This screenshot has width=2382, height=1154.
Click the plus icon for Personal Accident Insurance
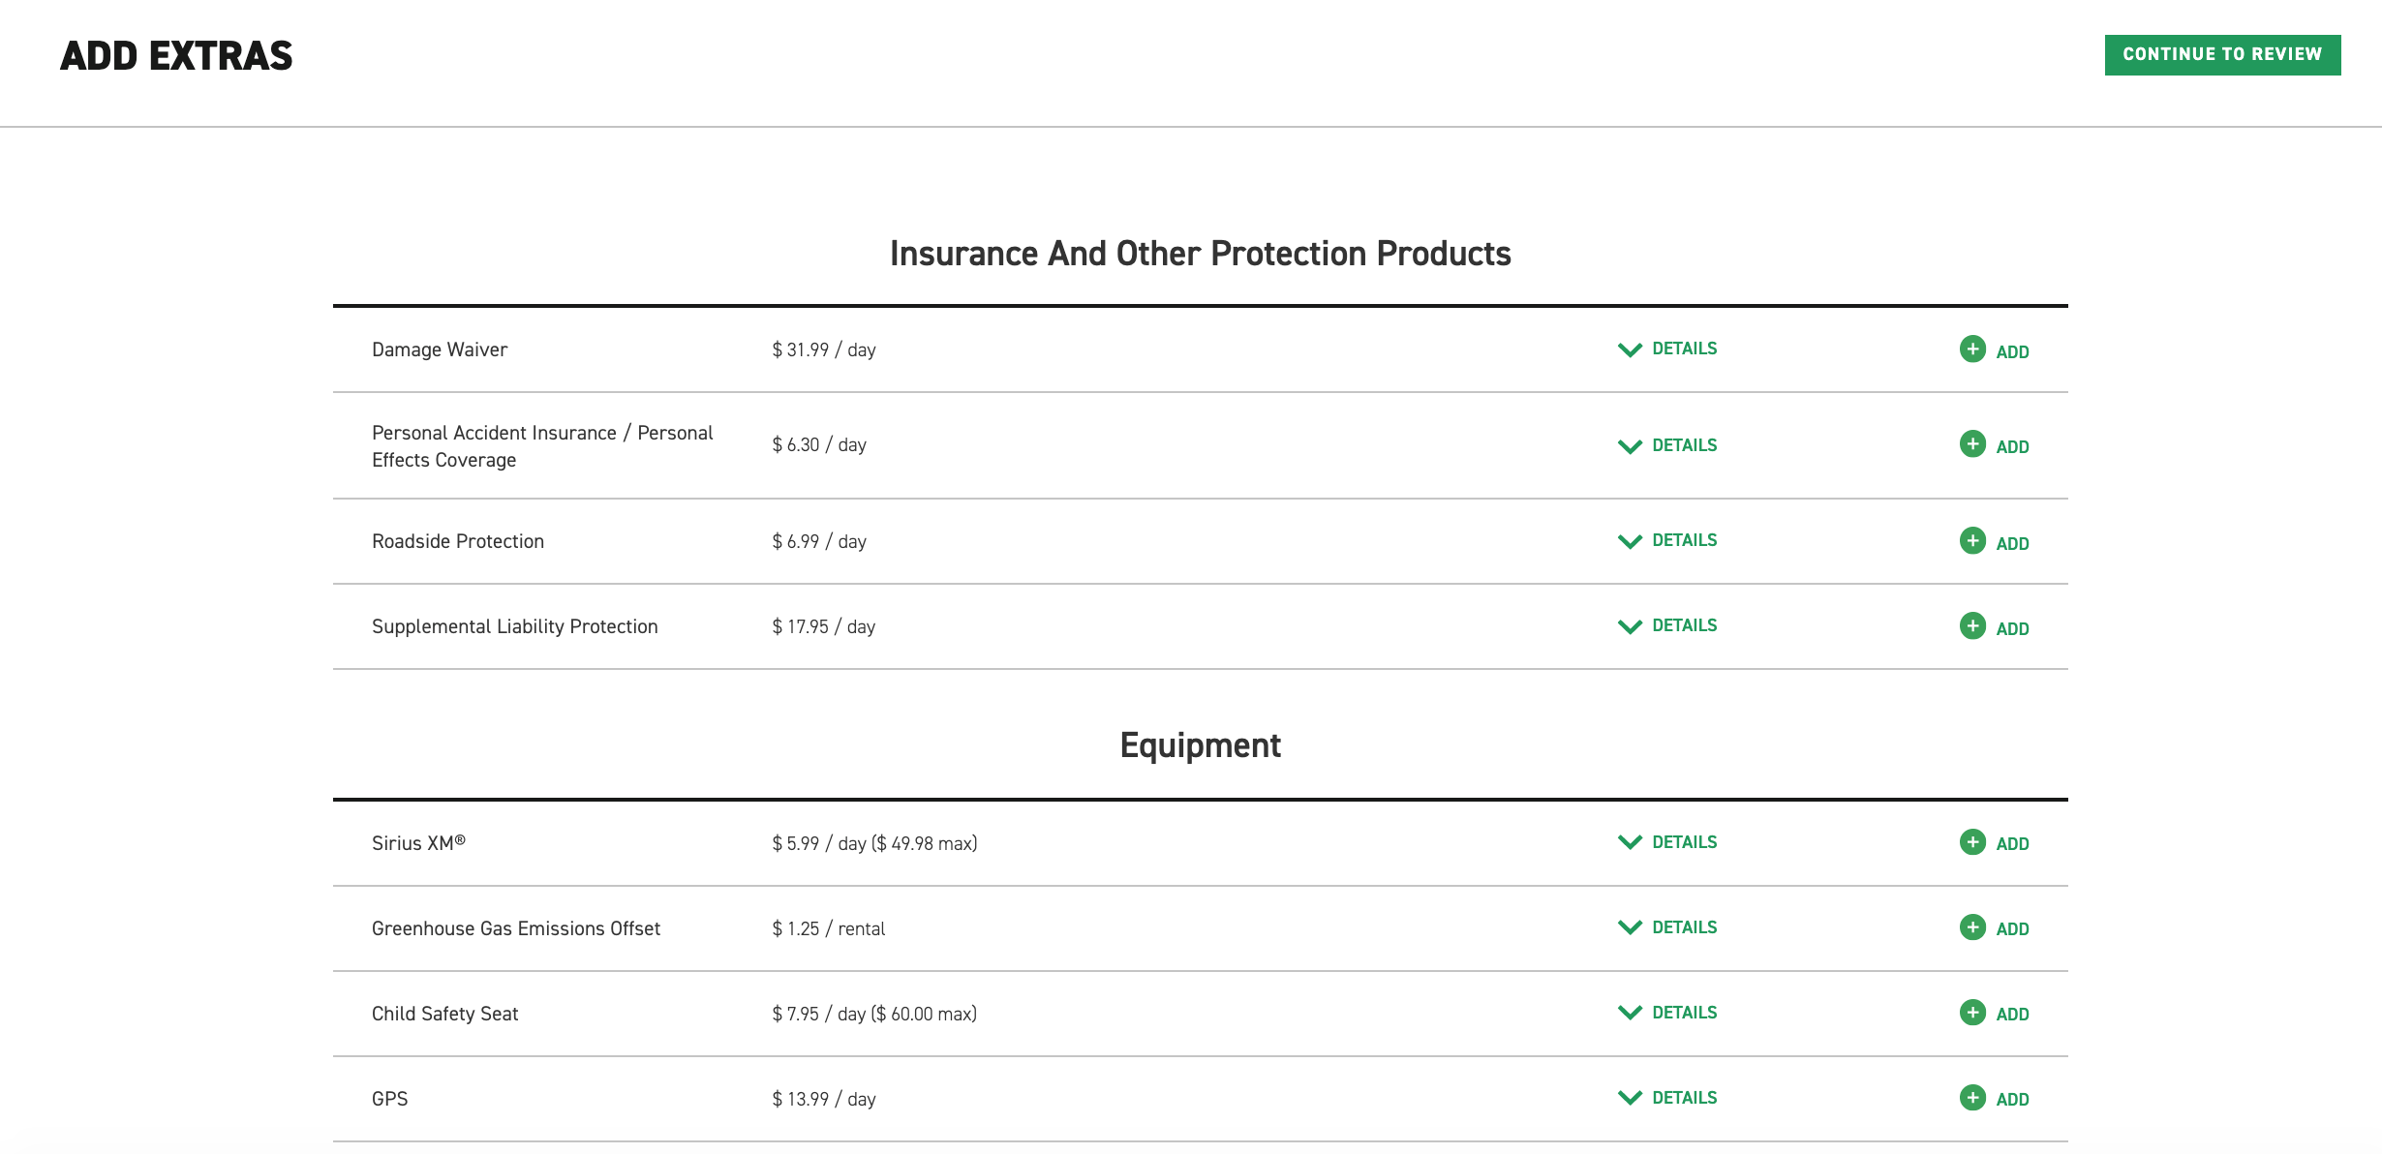tap(1975, 445)
